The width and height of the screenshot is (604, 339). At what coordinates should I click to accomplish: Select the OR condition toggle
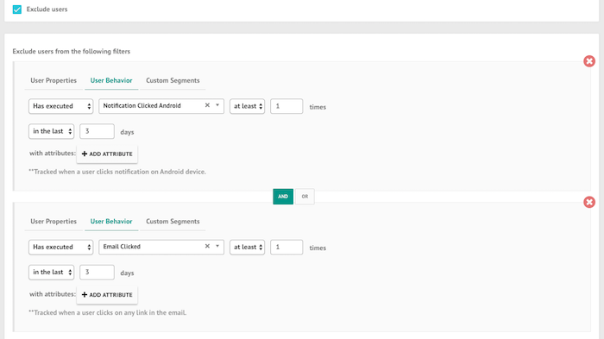[305, 197]
